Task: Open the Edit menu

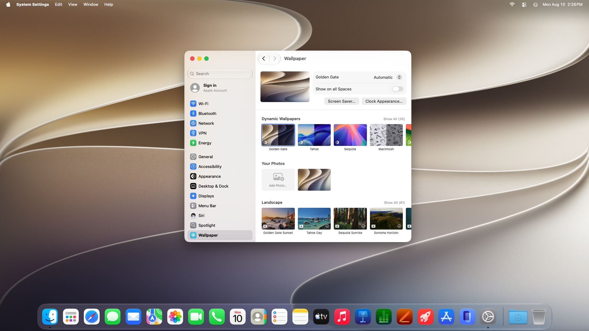Action: 59,5
